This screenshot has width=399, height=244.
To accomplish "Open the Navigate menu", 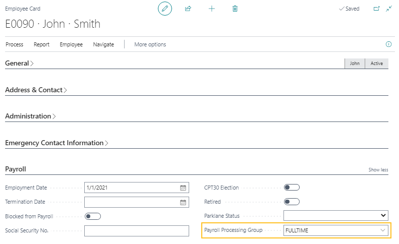I will tap(103, 44).
